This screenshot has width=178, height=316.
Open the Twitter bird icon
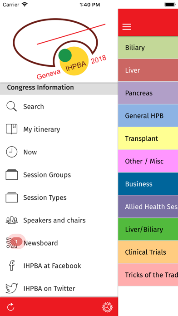pos(11,288)
